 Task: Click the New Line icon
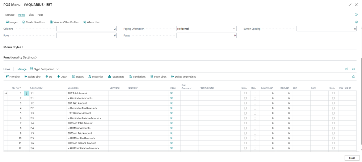click(x=7, y=77)
